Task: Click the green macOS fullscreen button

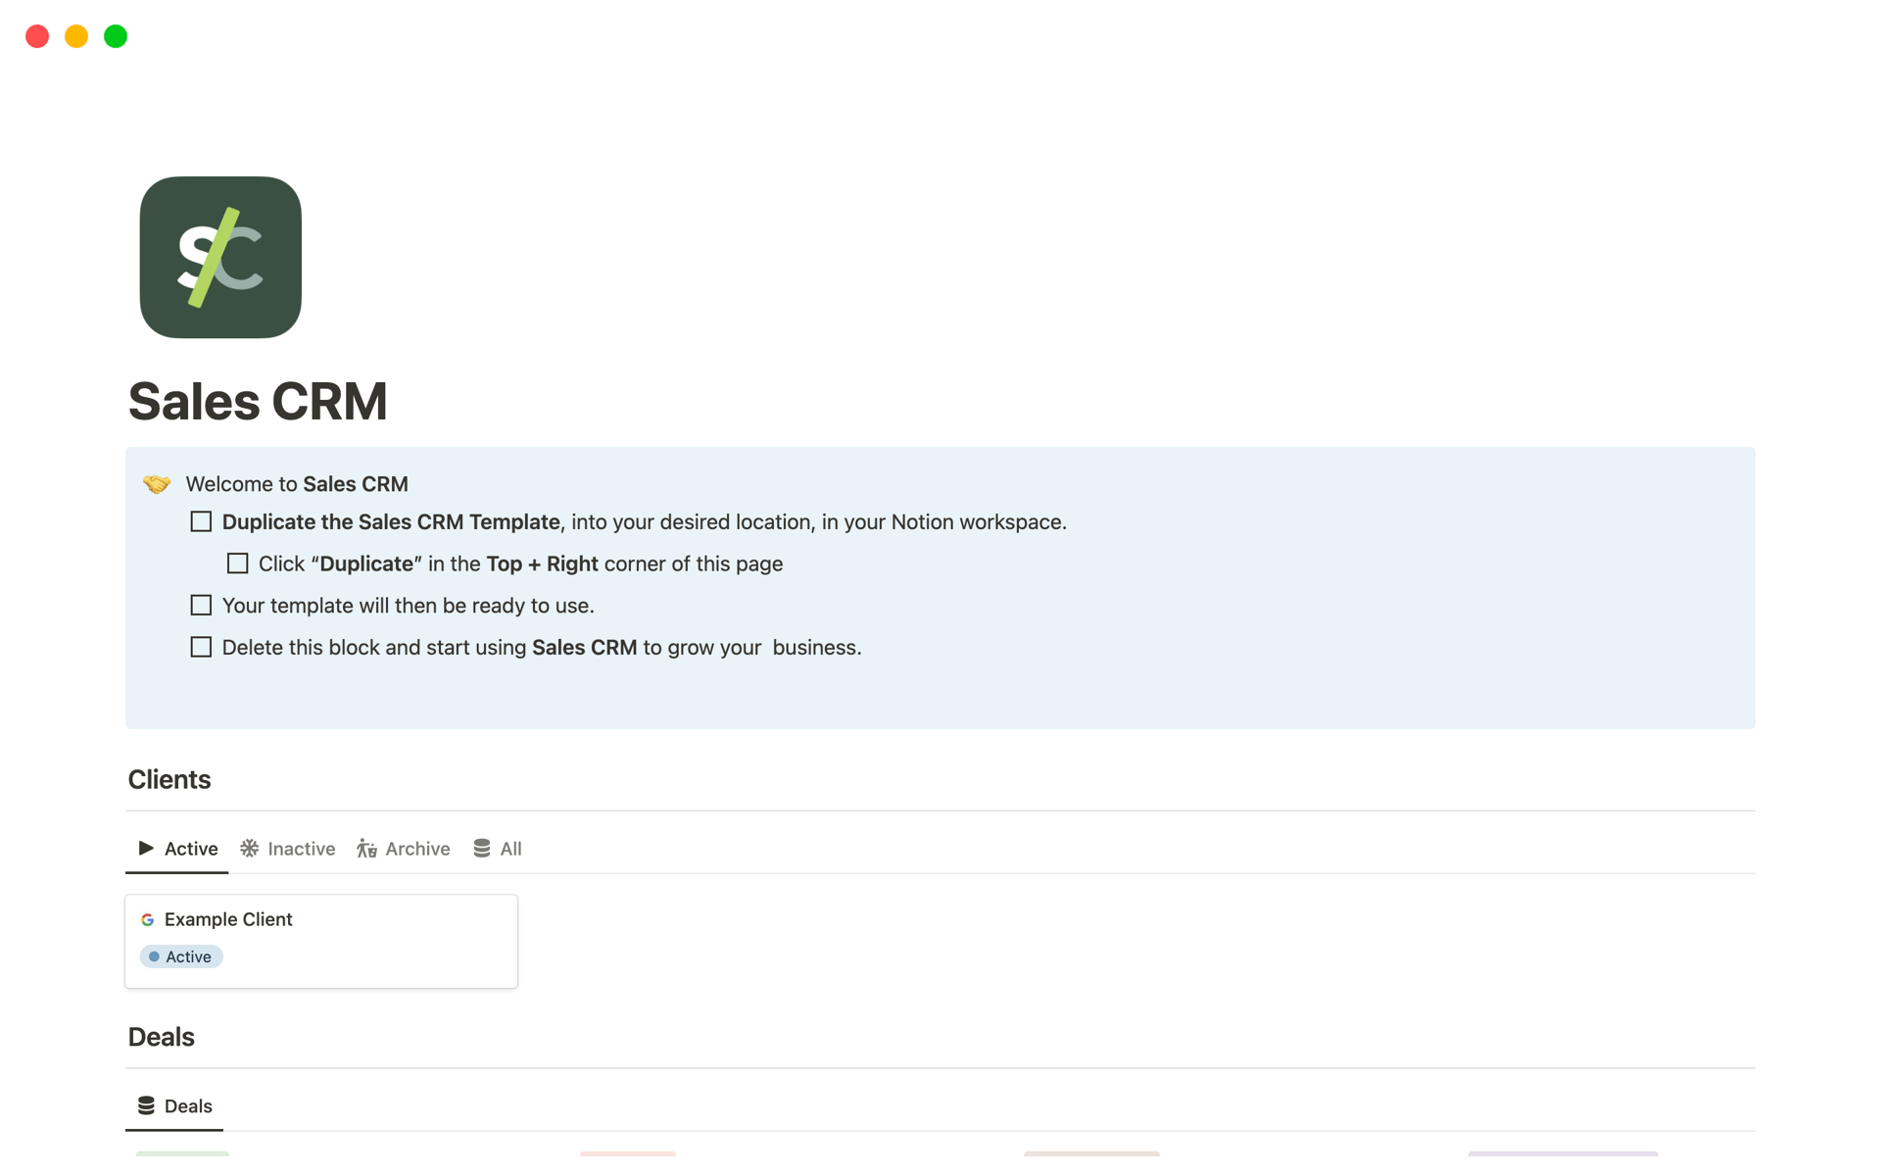Action: point(116,36)
